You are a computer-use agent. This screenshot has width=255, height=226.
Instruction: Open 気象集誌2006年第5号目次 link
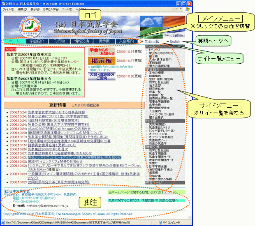(48, 149)
